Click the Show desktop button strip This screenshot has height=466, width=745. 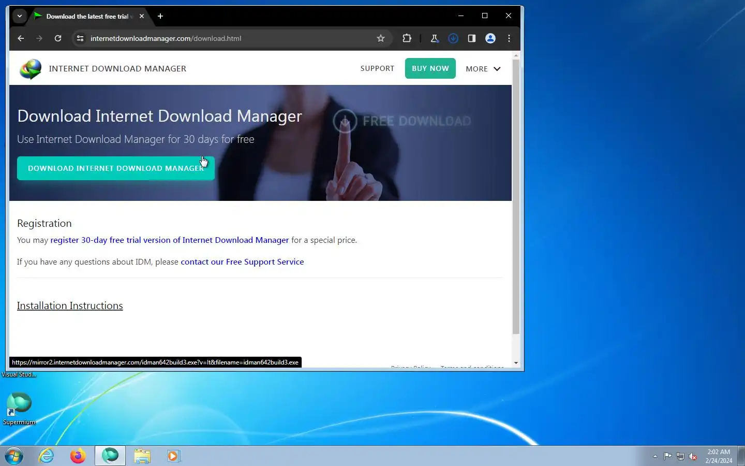click(741, 456)
